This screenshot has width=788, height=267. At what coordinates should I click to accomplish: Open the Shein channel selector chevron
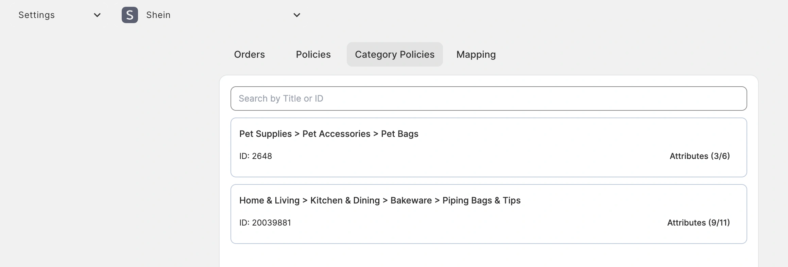coord(297,15)
